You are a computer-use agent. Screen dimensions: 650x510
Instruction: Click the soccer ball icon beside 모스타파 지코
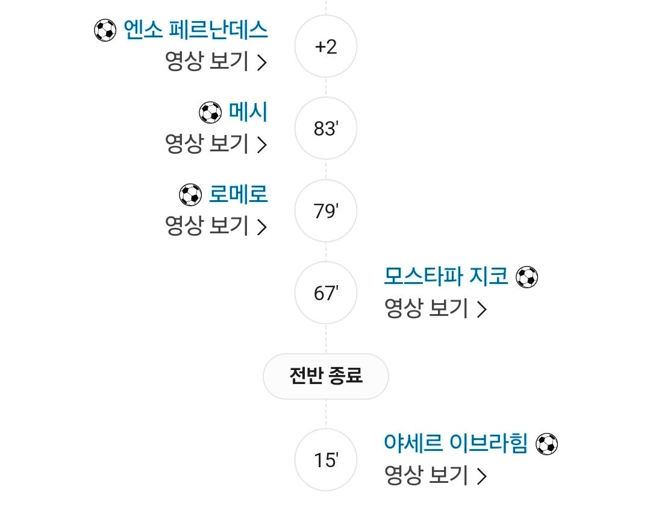527,277
